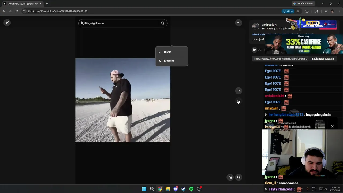
Task: Close the YIRTICIBEQUİT browser tab
Action: click(41, 4)
